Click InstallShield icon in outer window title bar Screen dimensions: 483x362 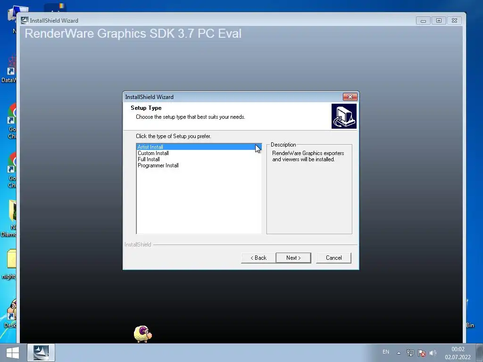pyautogui.click(x=25, y=20)
